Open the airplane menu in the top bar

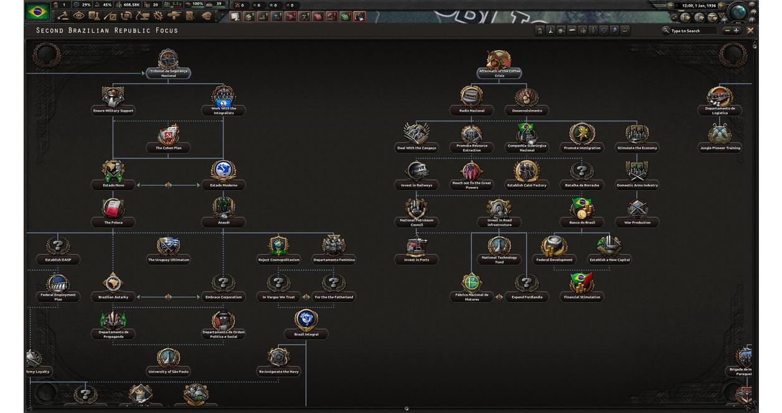tap(174, 16)
